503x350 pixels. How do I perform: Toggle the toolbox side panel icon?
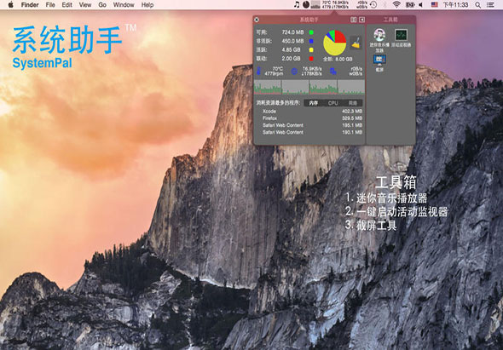tap(361, 20)
